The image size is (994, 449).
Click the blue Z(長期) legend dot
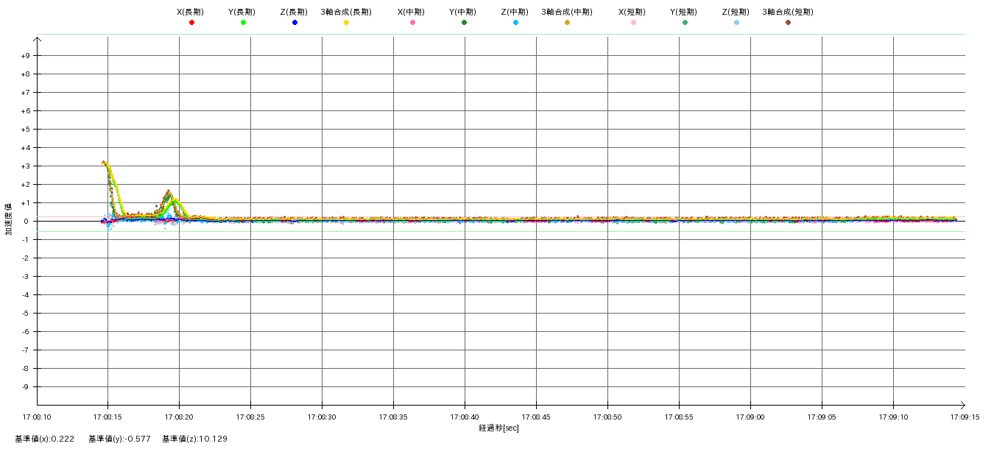[295, 23]
